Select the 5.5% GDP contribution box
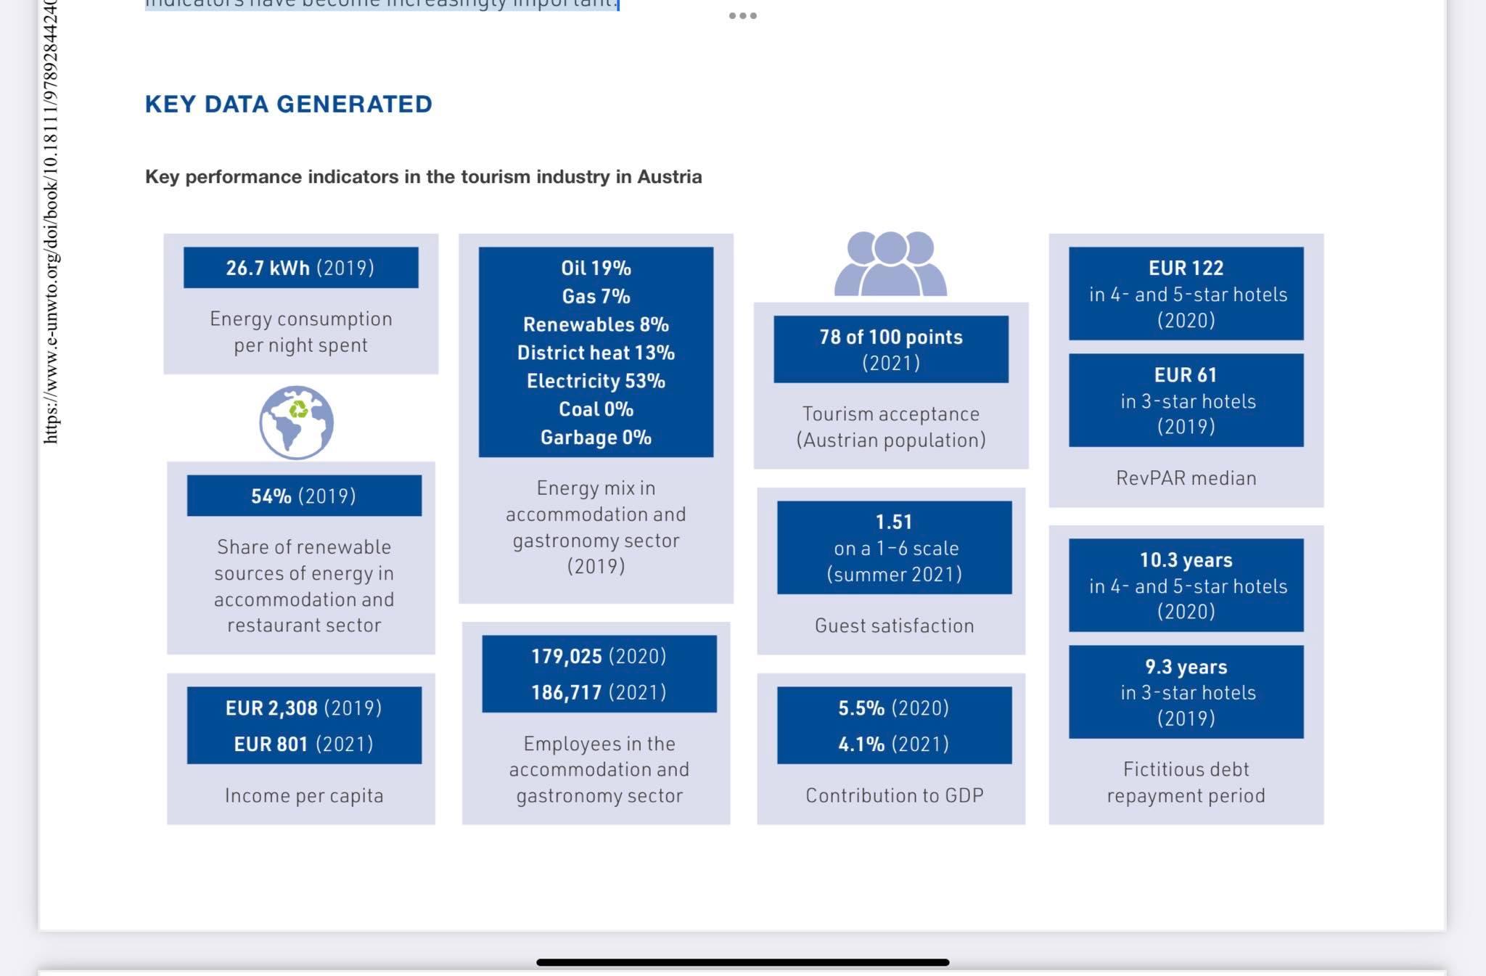 (x=894, y=725)
